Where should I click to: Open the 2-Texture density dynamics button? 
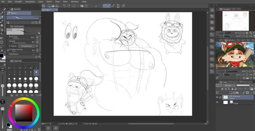click(37, 50)
